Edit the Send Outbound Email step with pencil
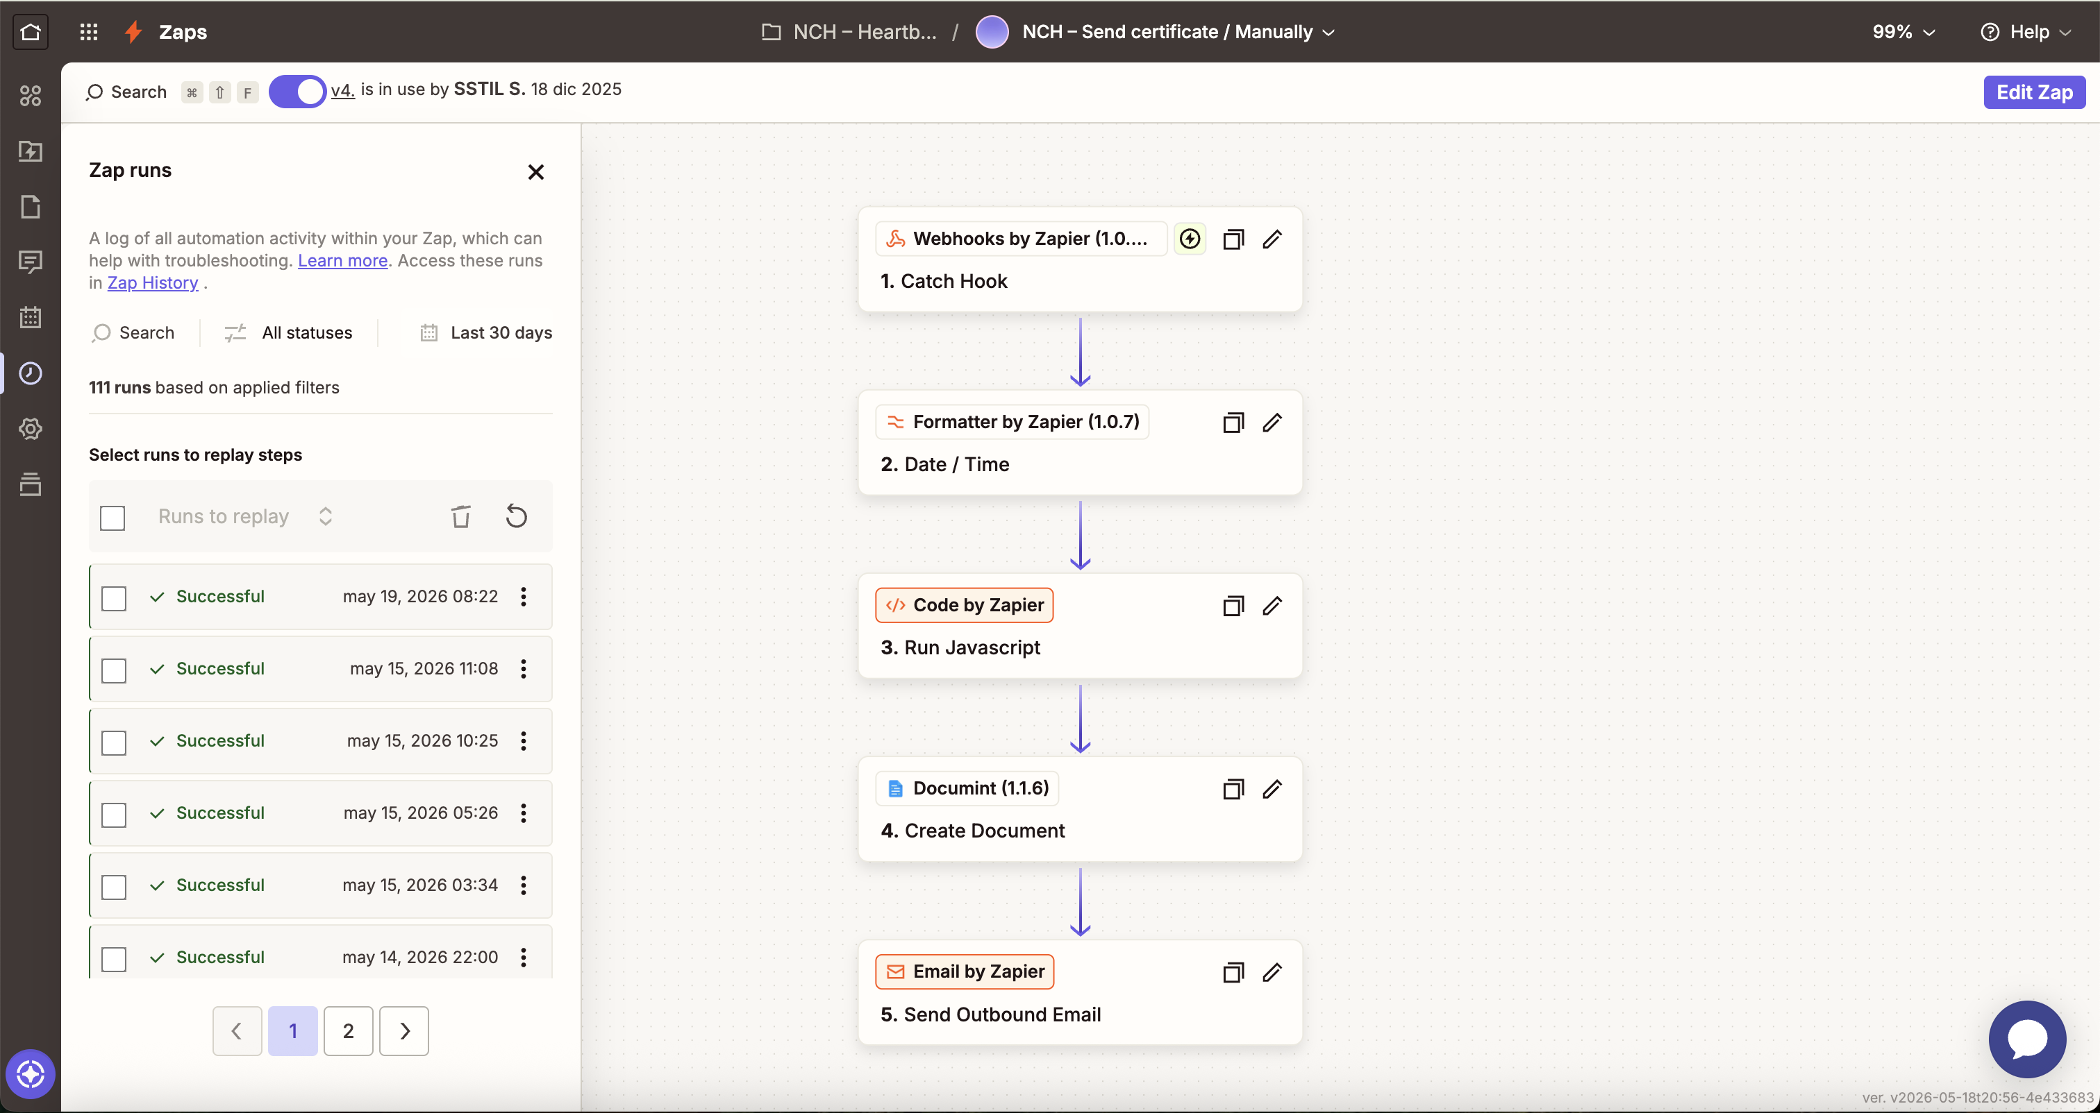 coord(1272,972)
